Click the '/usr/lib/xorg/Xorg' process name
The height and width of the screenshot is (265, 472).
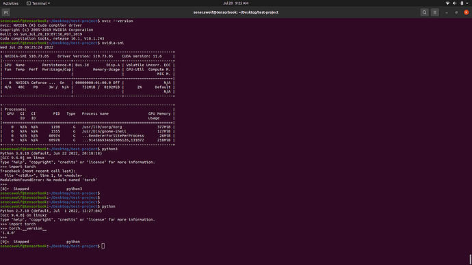[x=102, y=127]
